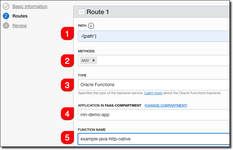Open the TYPE dropdown showing Oracle Functions
Screen dimensions: 233x150
tap(153, 85)
